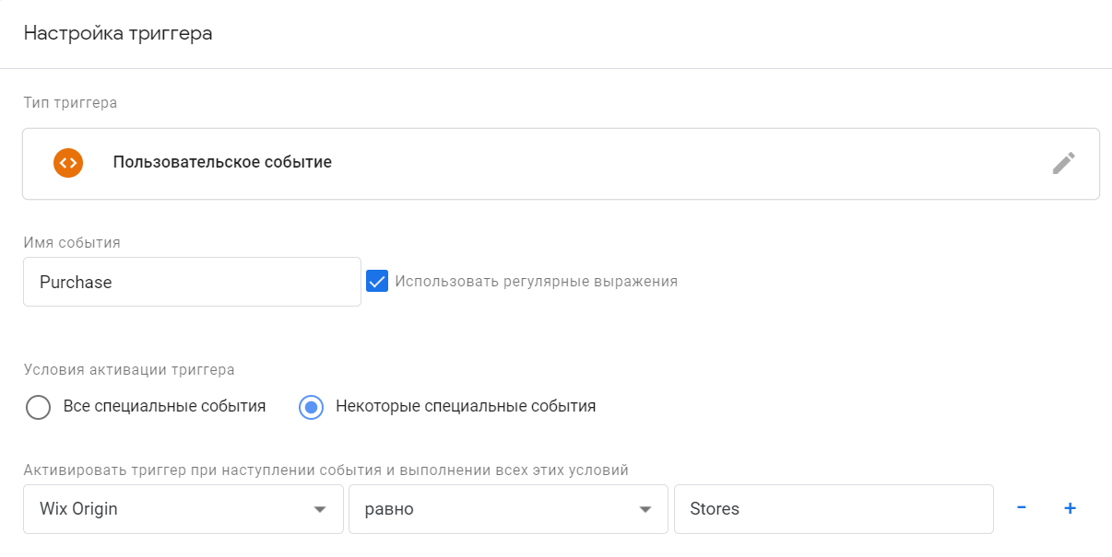The image size is (1112, 557).
Task: Click the 'Имя события' label
Action: point(72,243)
